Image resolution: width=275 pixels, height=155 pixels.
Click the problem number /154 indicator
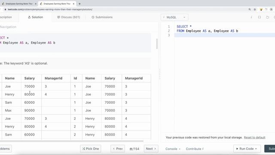coord(134,149)
